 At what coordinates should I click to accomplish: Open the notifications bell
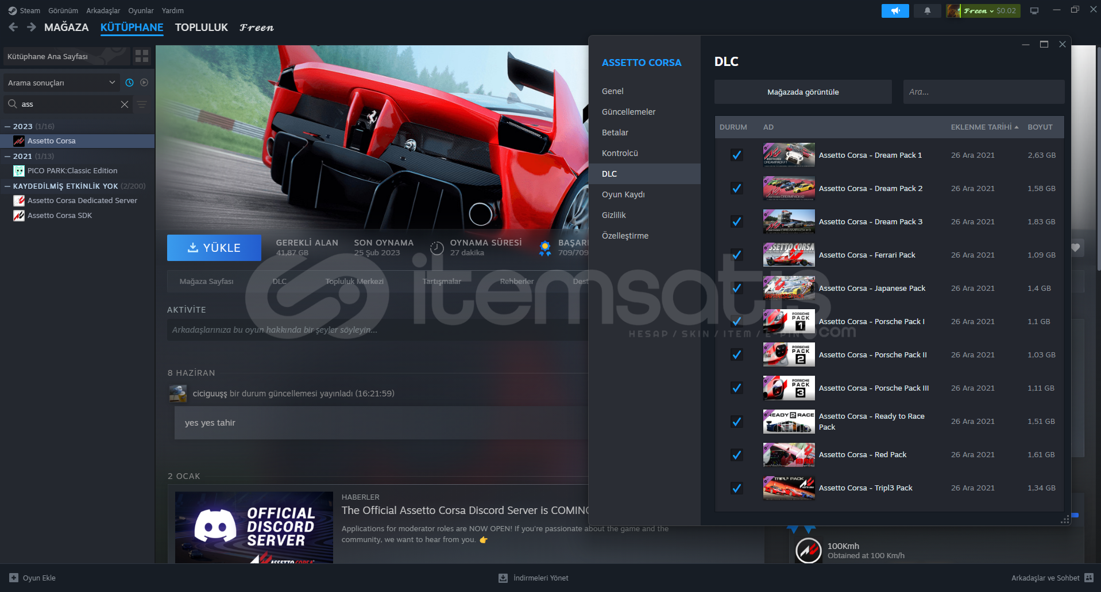[x=927, y=10]
